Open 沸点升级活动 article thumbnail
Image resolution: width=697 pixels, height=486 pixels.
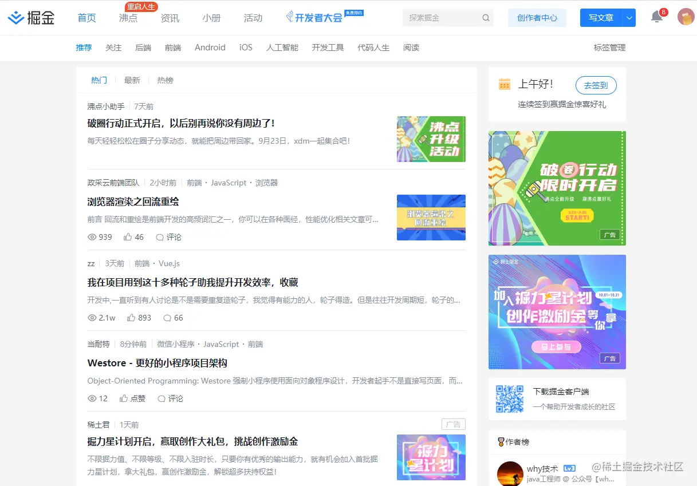click(431, 139)
